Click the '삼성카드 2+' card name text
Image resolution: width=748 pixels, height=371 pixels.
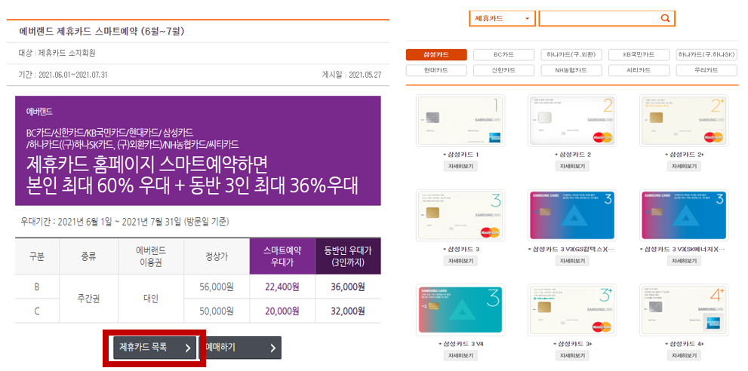coord(684,155)
